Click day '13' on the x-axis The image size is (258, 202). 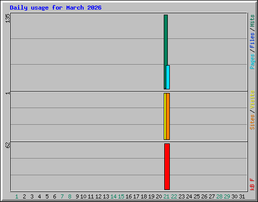pyautogui.click(x=106, y=196)
